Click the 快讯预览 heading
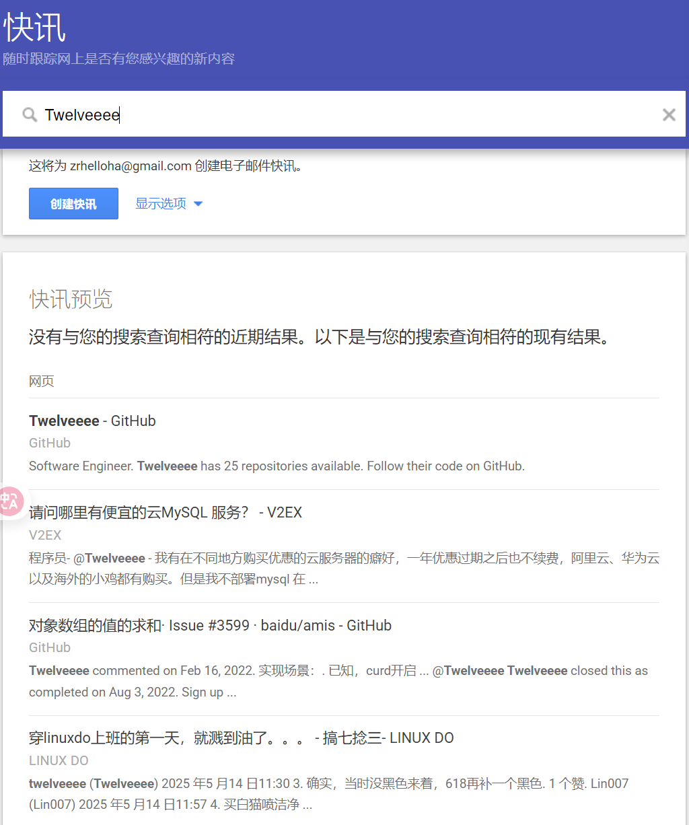Screen dimensions: 689x825 71,299
